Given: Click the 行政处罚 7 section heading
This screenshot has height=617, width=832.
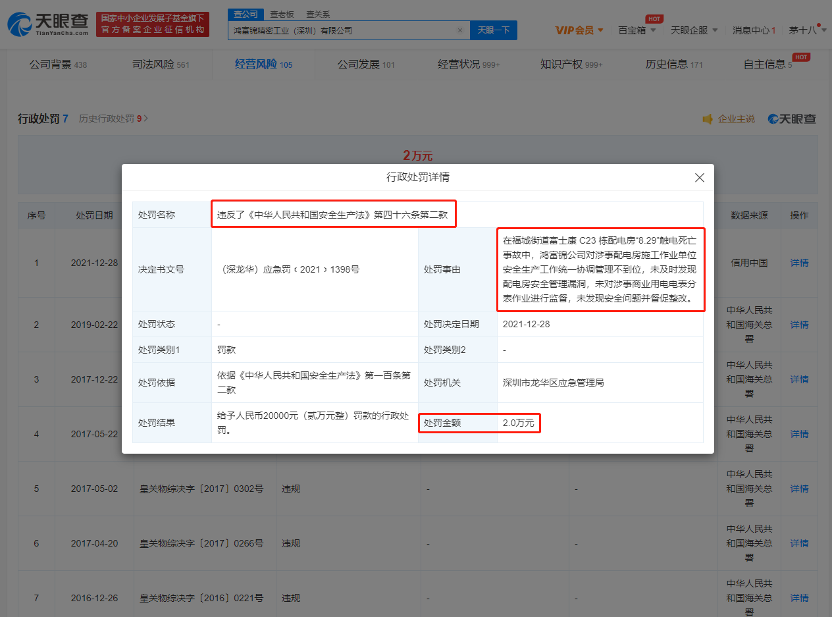Looking at the screenshot, I should pyautogui.click(x=43, y=119).
